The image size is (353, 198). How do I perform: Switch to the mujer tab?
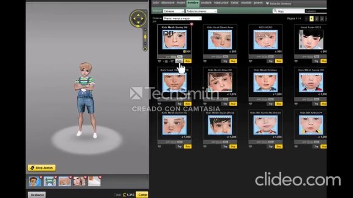pos(181,3)
